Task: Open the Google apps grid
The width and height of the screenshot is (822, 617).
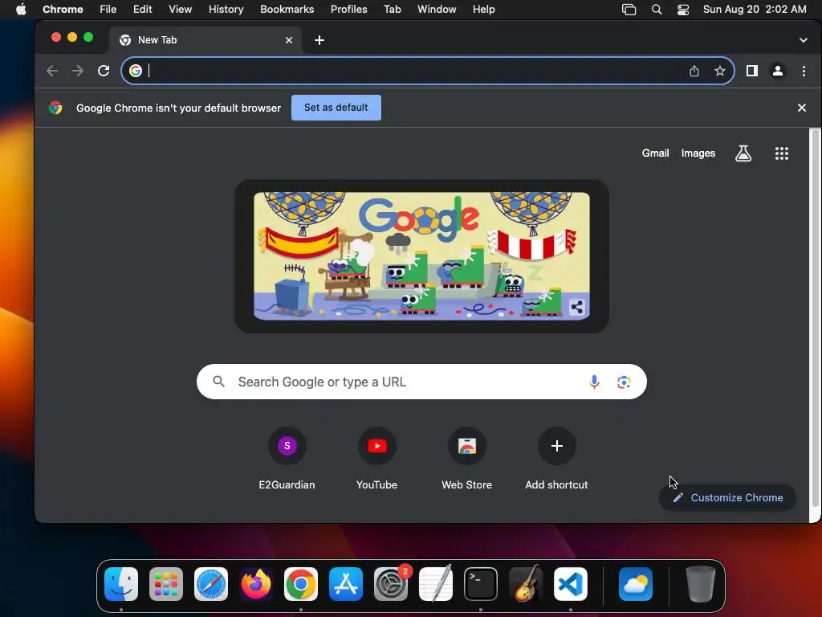Action: [782, 153]
